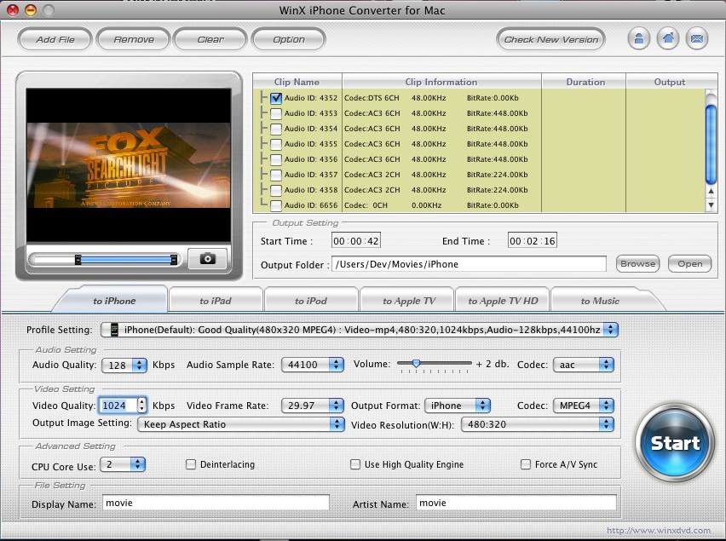Click the Output Folder path field
726x541 pixels.
pyautogui.click(x=469, y=264)
